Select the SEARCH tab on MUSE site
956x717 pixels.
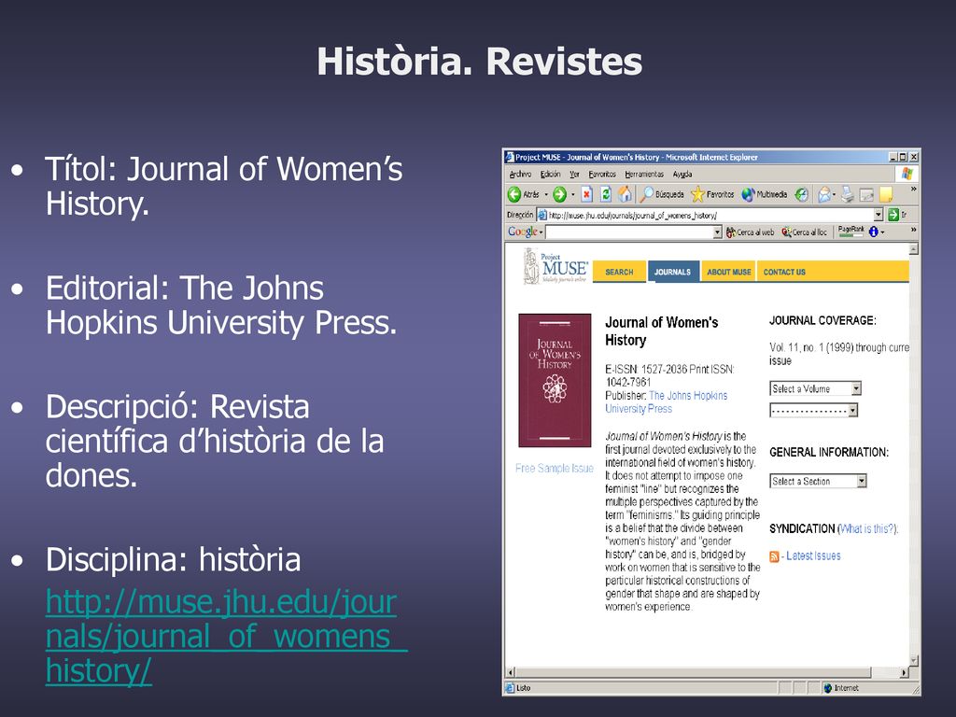619,272
